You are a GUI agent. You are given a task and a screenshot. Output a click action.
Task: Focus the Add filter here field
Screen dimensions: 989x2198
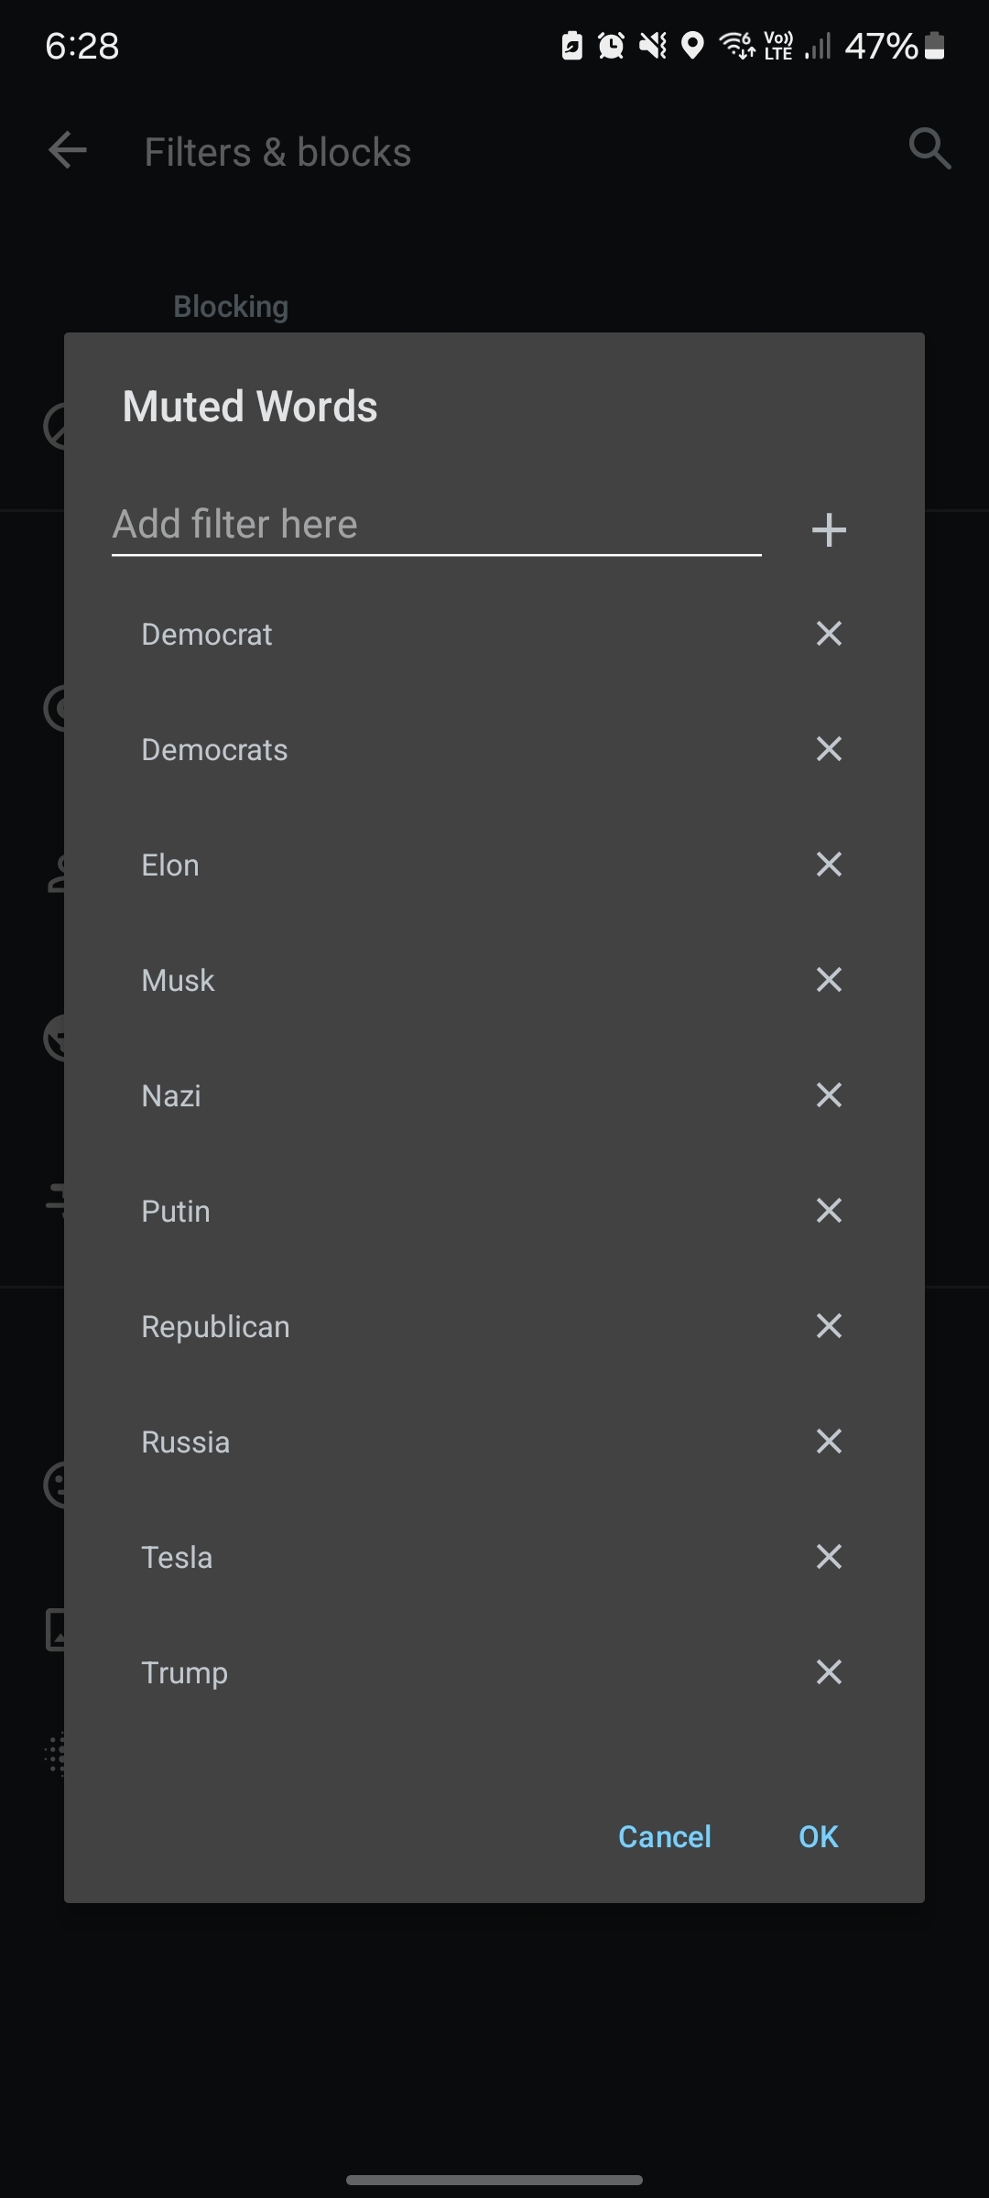[x=437, y=526]
